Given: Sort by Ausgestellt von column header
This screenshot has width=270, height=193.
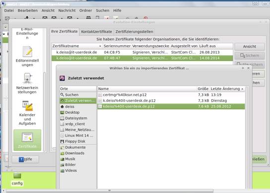Looking at the screenshot, I should click(184, 46).
